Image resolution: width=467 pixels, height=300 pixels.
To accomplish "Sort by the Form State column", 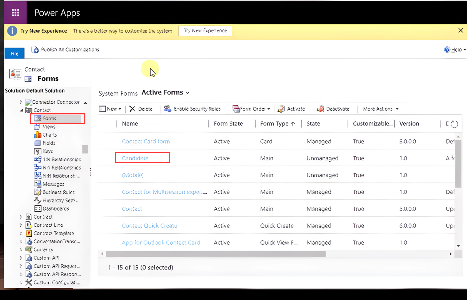I will click(228, 124).
